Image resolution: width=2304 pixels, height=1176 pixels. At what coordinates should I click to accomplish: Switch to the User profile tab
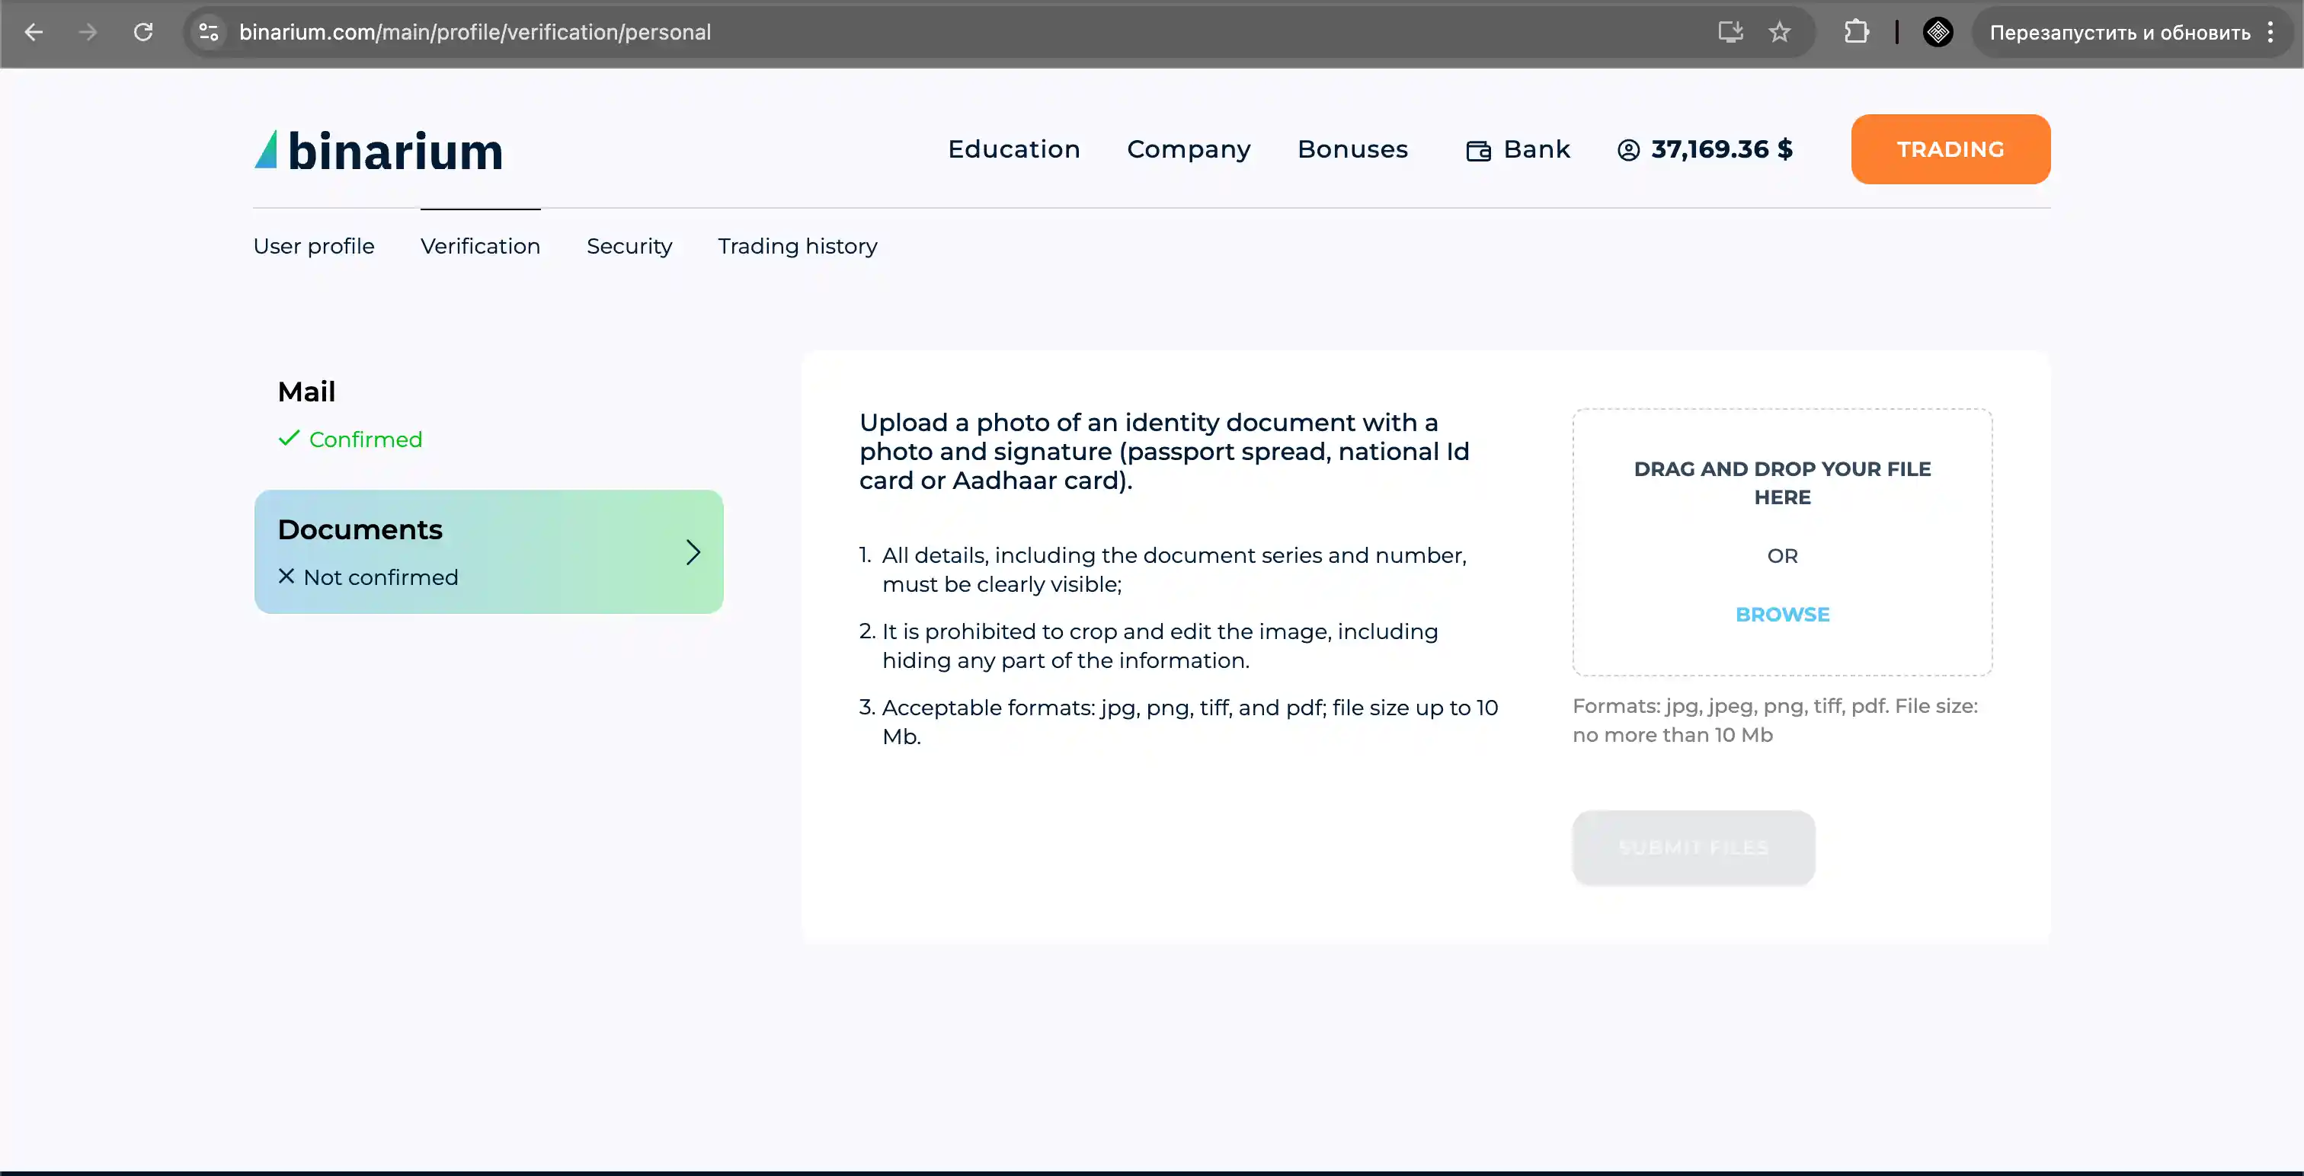[x=314, y=246]
